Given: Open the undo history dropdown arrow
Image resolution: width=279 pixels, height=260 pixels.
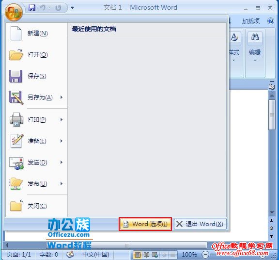Looking at the screenshot, I should (49, 8).
